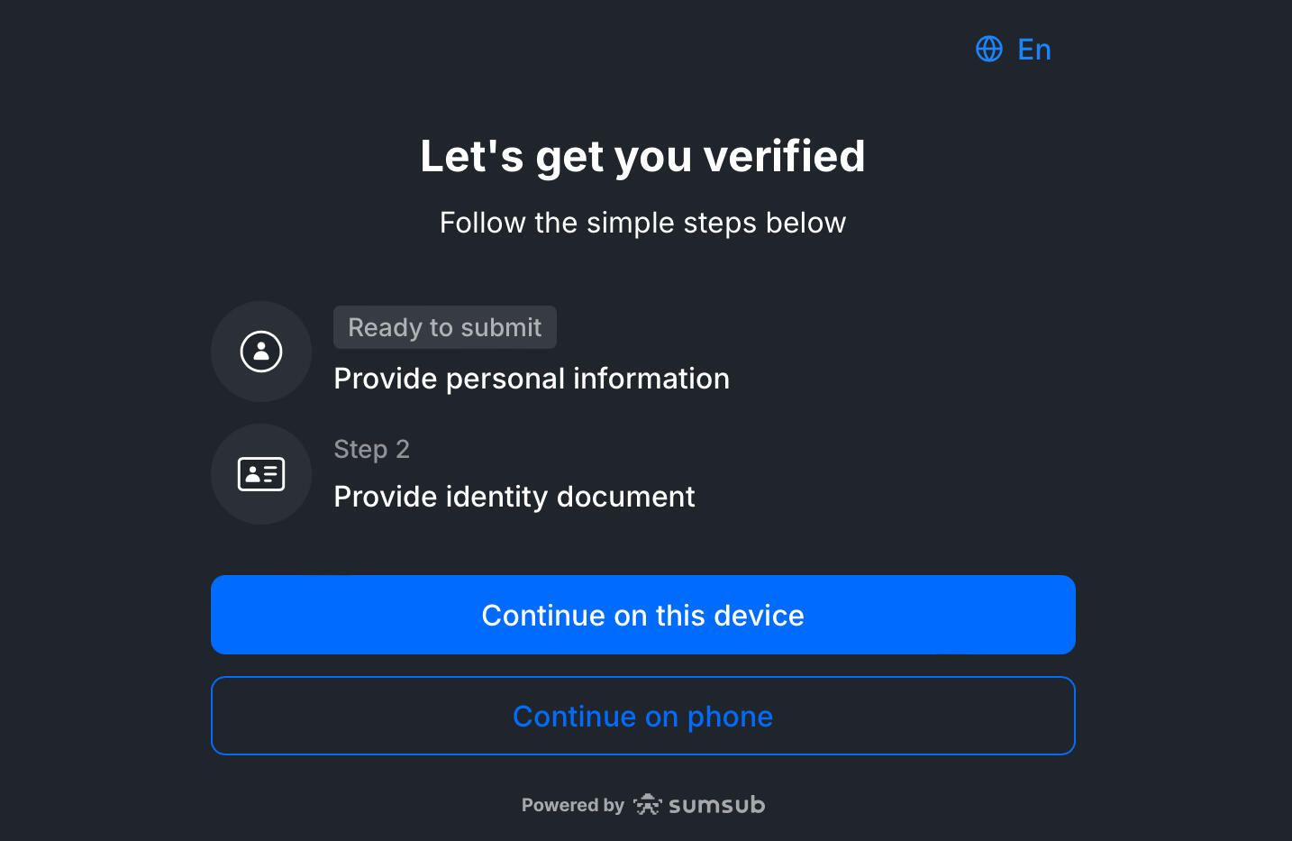Click the Sumsub logo icon
This screenshot has width=1292, height=841.
click(647, 805)
